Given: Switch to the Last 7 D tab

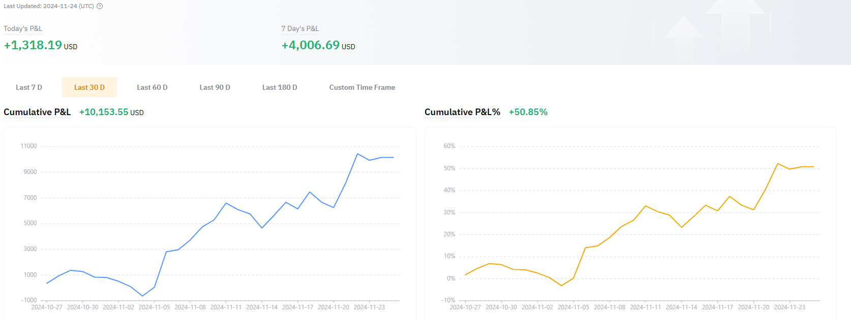Looking at the screenshot, I should [x=29, y=87].
